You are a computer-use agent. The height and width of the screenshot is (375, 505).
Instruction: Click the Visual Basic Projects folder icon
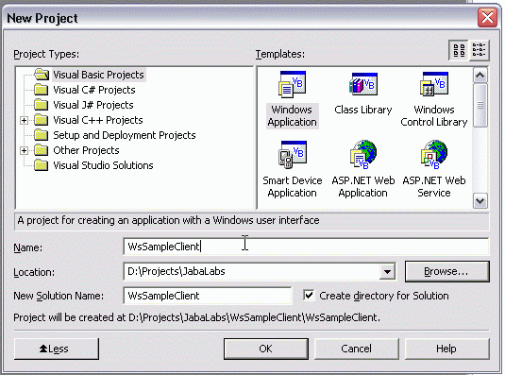pyautogui.click(x=42, y=75)
